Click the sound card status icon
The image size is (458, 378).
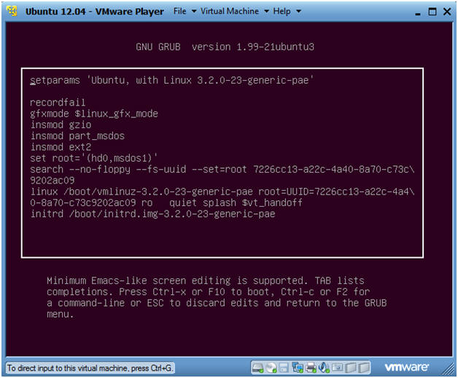pyautogui.click(x=324, y=368)
